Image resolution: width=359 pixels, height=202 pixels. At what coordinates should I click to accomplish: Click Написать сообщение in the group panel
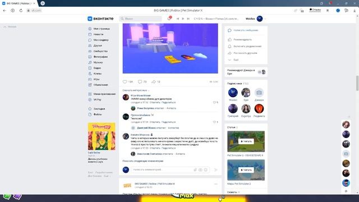[x=246, y=30]
